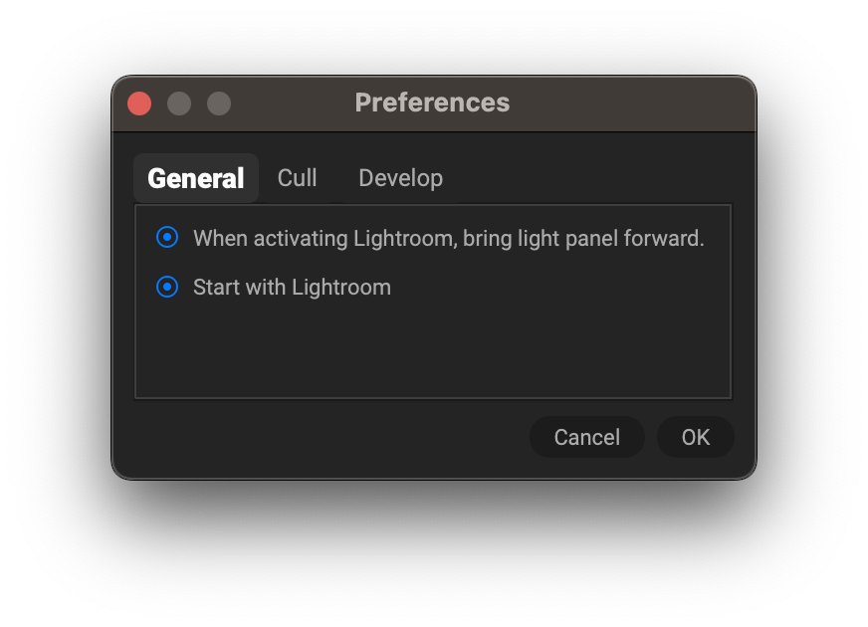The width and height of the screenshot is (868, 627).
Task: Switch to the General tab
Action: 196,179
